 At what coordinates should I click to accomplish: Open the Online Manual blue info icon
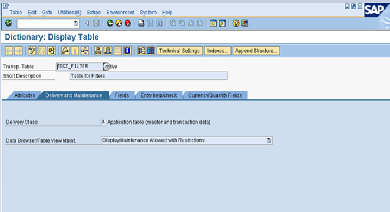(x=127, y=51)
